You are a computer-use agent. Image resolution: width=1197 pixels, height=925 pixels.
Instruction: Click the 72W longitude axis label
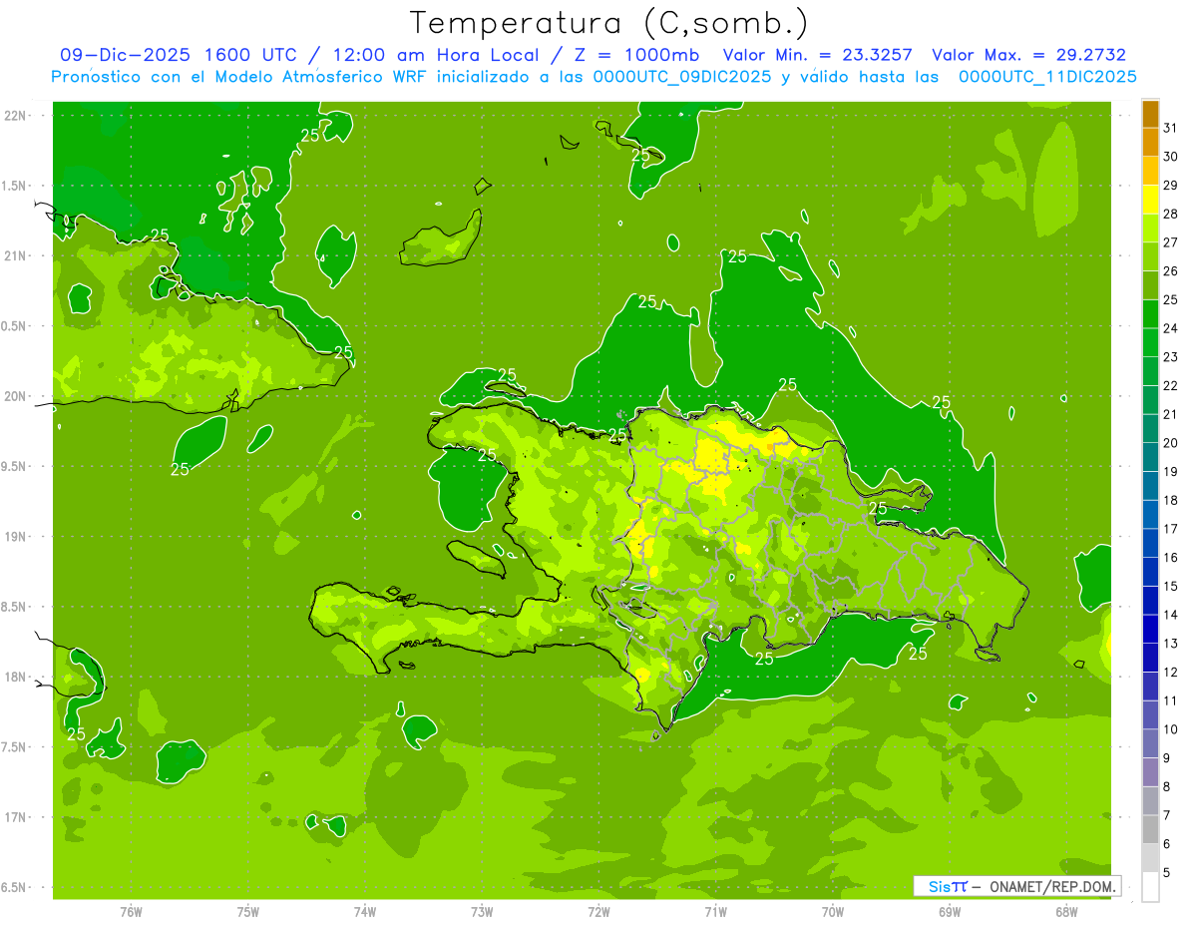click(x=598, y=911)
